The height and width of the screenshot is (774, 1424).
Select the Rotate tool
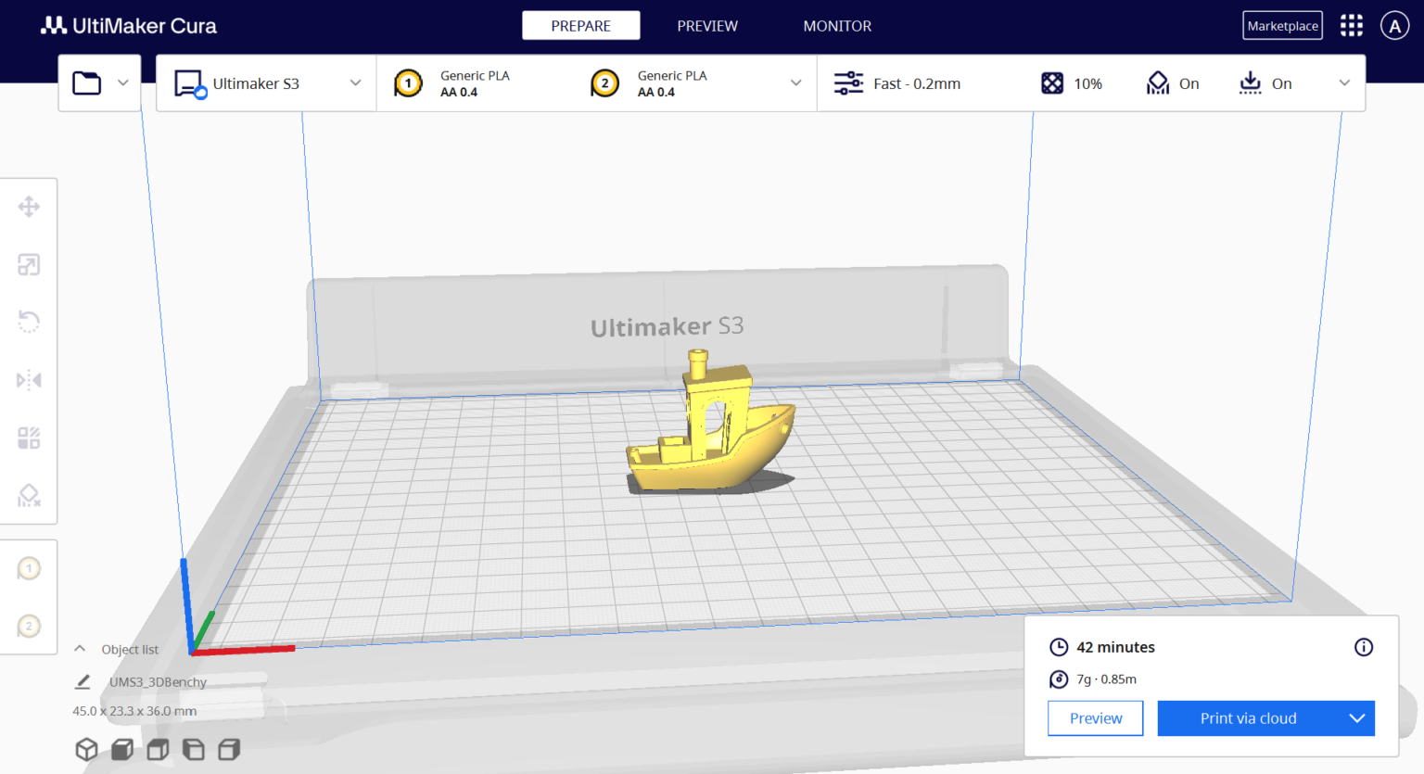tap(29, 321)
